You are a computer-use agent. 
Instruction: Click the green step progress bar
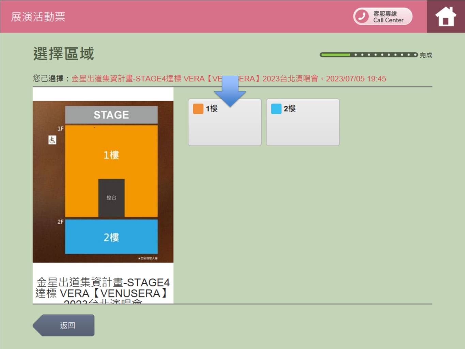tap(369, 55)
